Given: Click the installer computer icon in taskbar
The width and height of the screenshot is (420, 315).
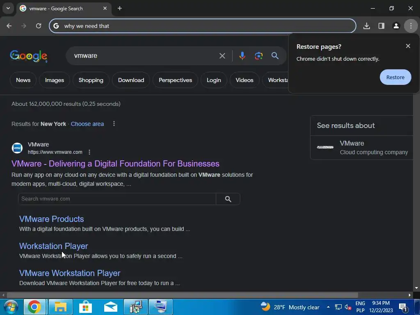Looking at the screenshot, I should [135, 307].
